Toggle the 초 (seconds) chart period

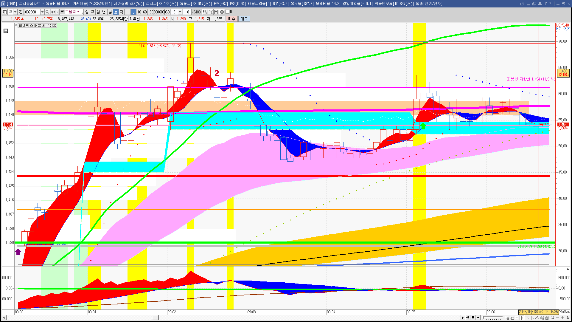click(116, 12)
